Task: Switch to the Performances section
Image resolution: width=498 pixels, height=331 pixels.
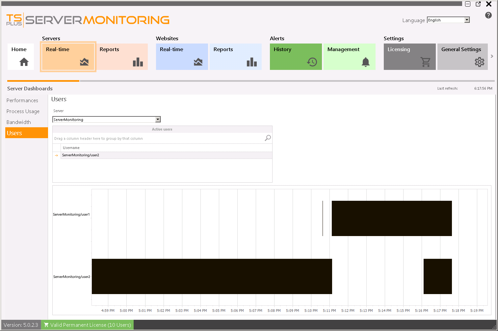Action: [x=22, y=100]
